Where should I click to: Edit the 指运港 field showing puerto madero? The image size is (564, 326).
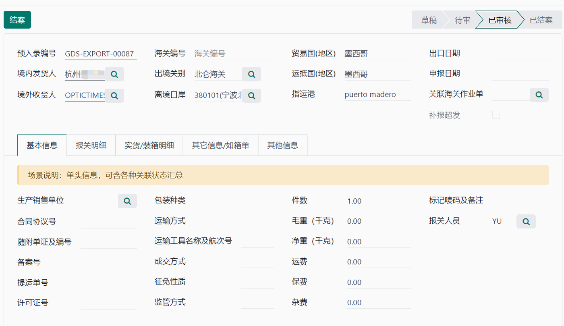click(377, 94)
